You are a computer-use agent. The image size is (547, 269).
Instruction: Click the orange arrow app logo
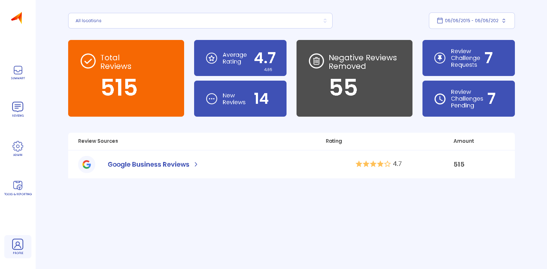point(17,18)
